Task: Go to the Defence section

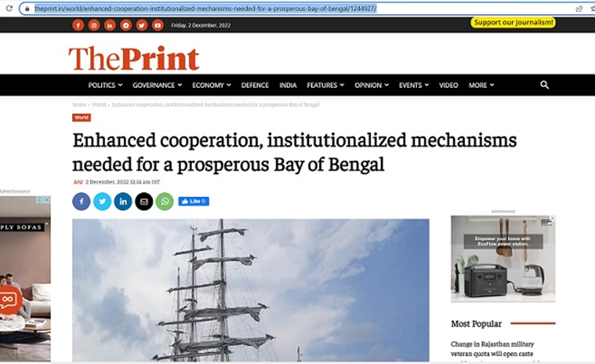Action: pyautogui.click(x=255, y=85)
